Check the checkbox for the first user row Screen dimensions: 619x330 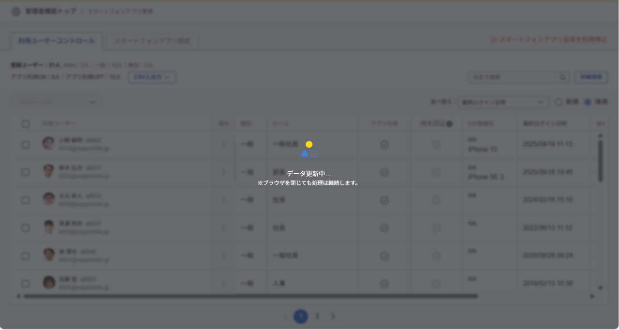tap(26, 145)
